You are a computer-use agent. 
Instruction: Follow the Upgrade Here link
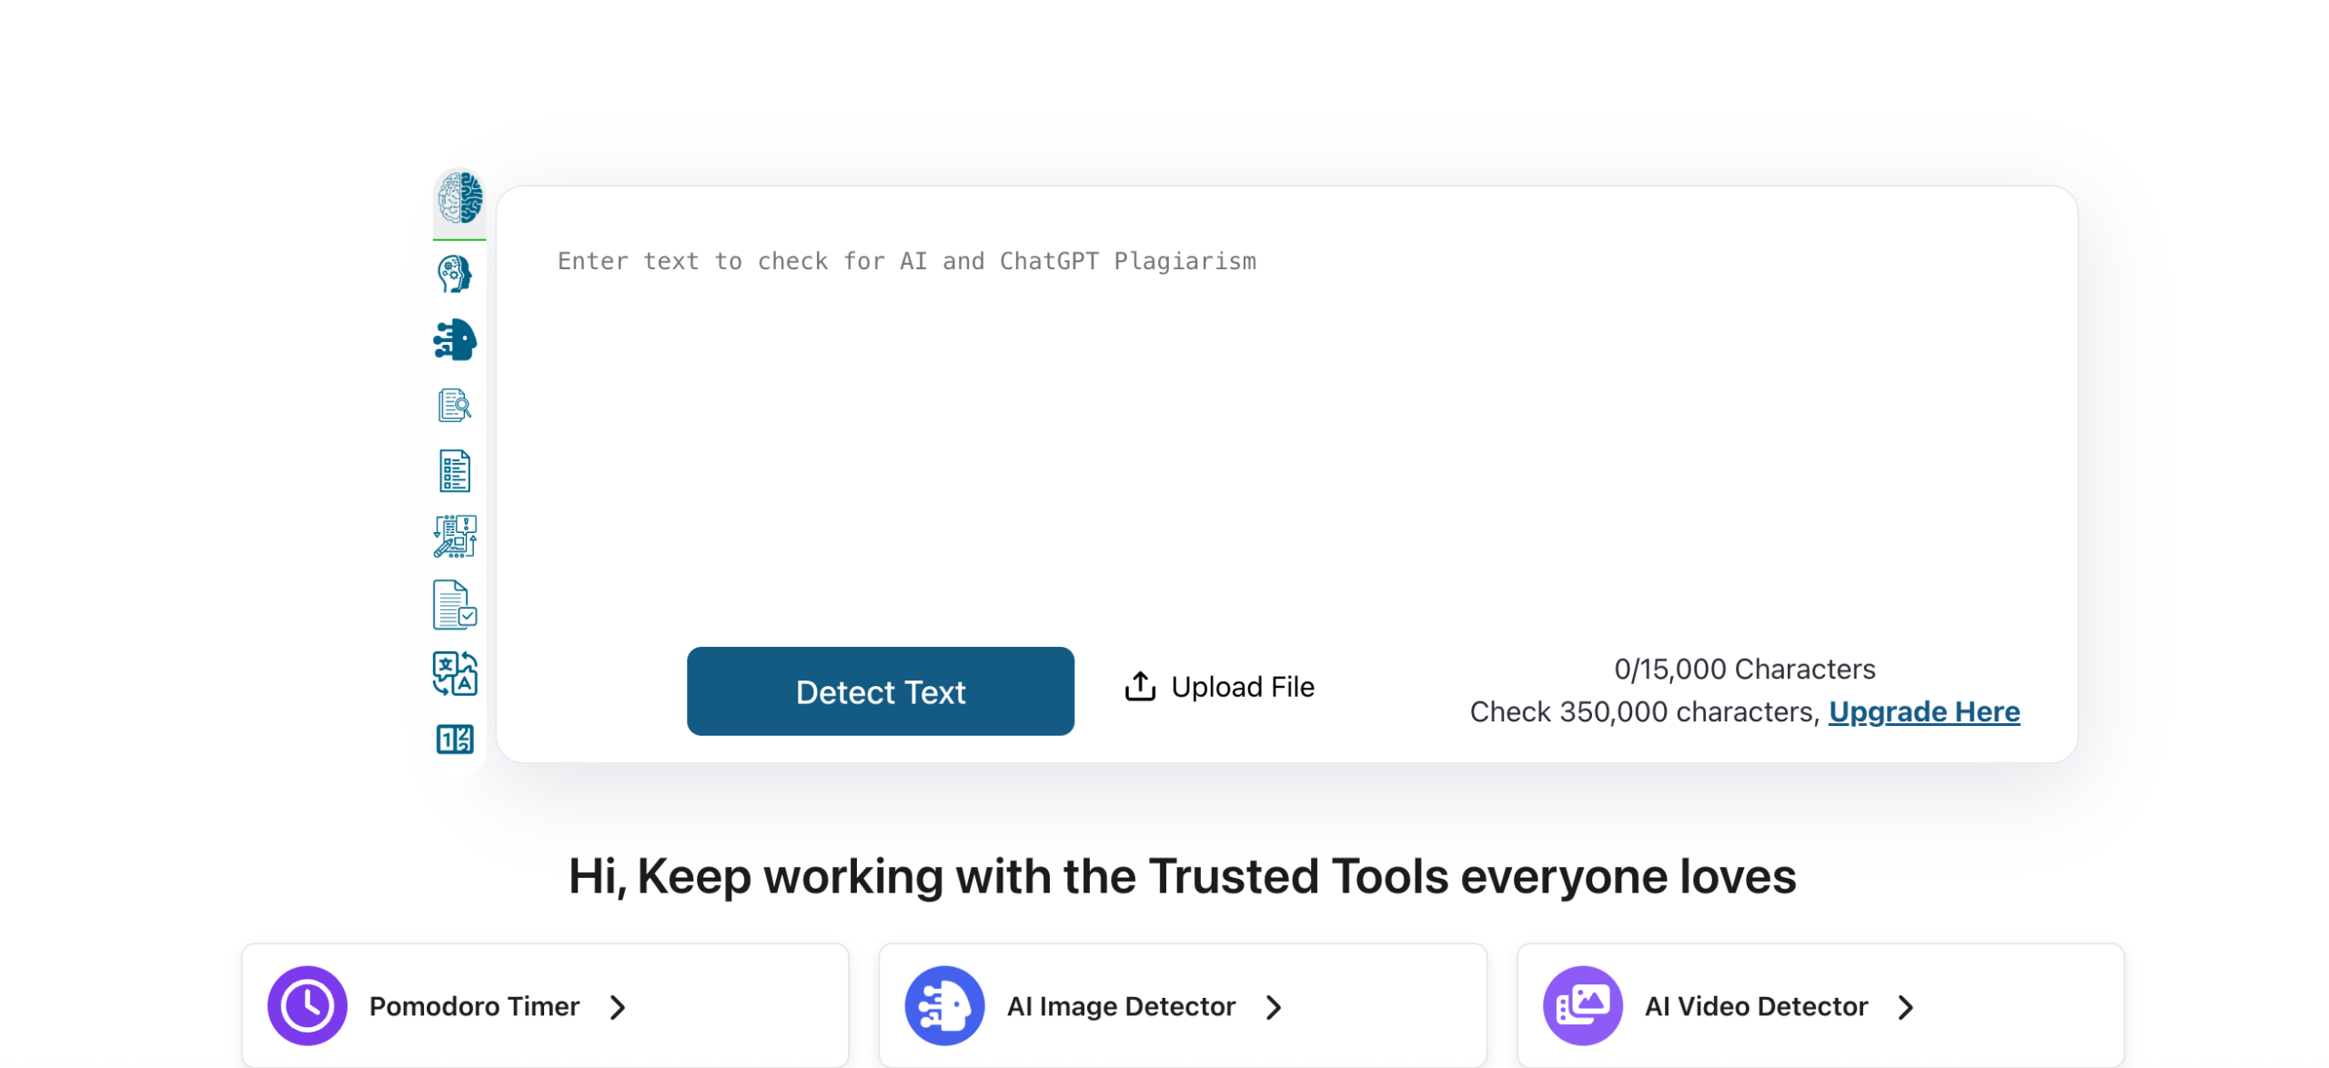coord(1923,711)
